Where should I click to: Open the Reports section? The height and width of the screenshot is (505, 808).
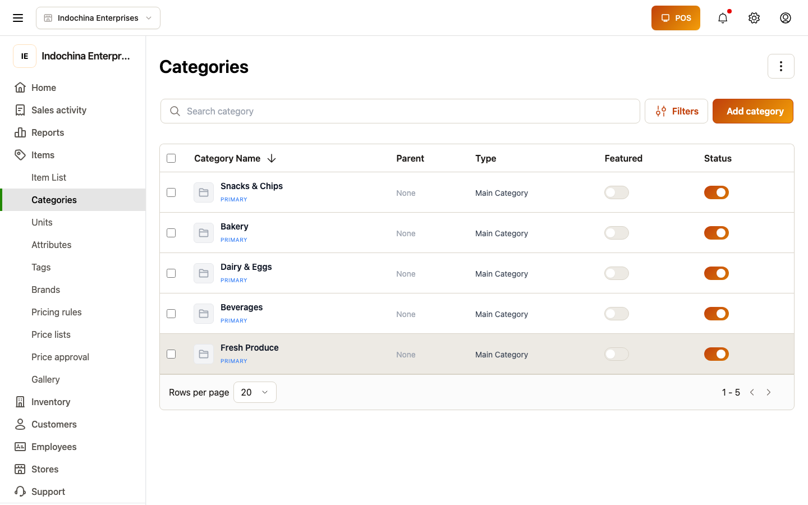pyautogui.click(x=73, y=132)
